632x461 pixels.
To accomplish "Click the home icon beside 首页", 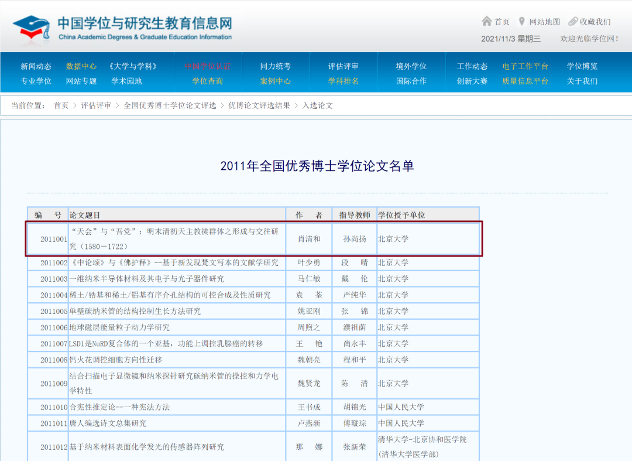I will (486, 22).
